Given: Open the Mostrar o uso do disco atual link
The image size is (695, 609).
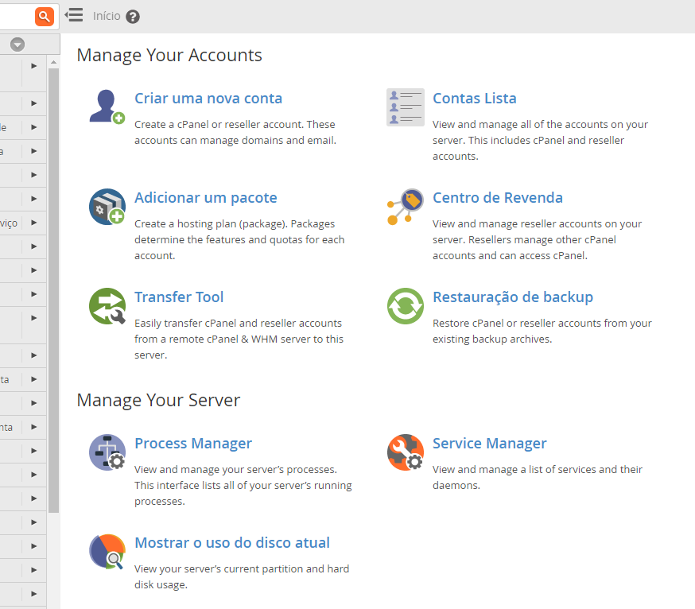Looking at the screenshot, I should tap(231, 543).
